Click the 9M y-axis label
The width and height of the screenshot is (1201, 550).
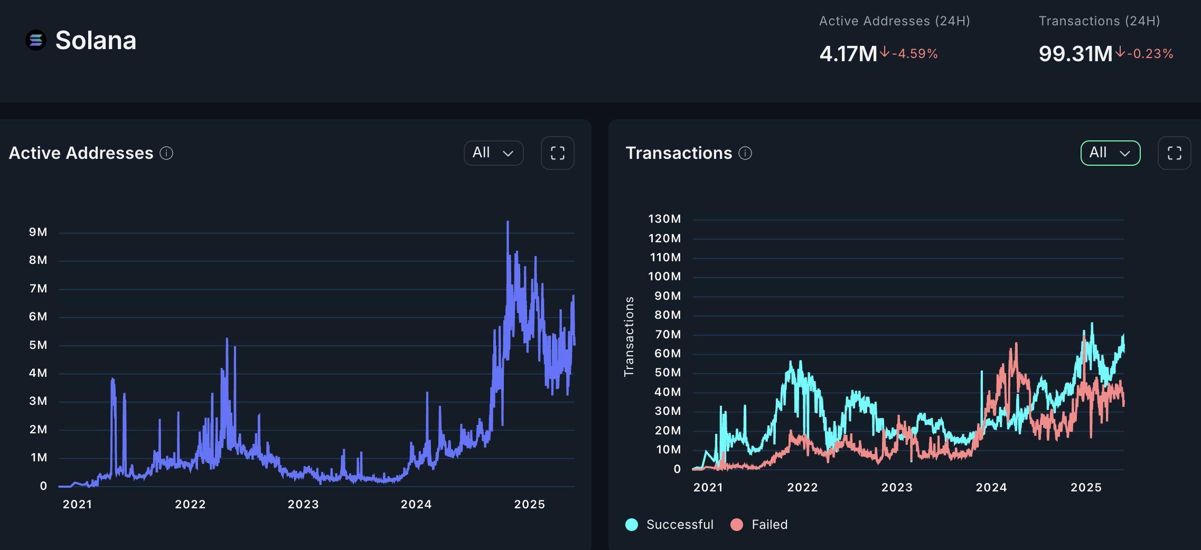[38, 232]
